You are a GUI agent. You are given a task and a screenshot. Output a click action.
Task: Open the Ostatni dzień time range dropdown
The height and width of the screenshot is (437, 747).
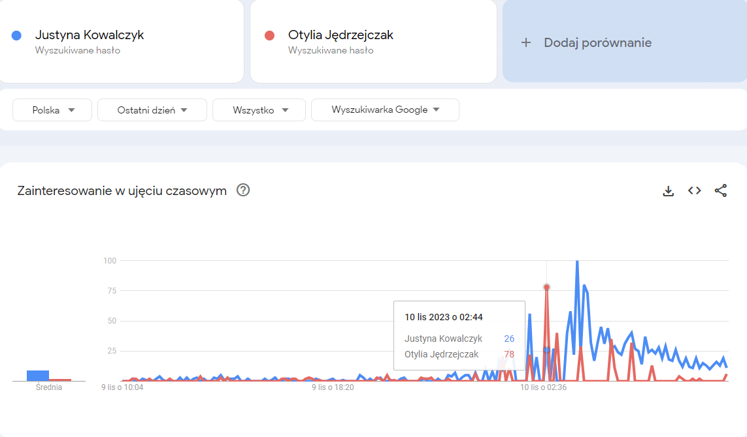pyautogui.click(x=152, y=110)
